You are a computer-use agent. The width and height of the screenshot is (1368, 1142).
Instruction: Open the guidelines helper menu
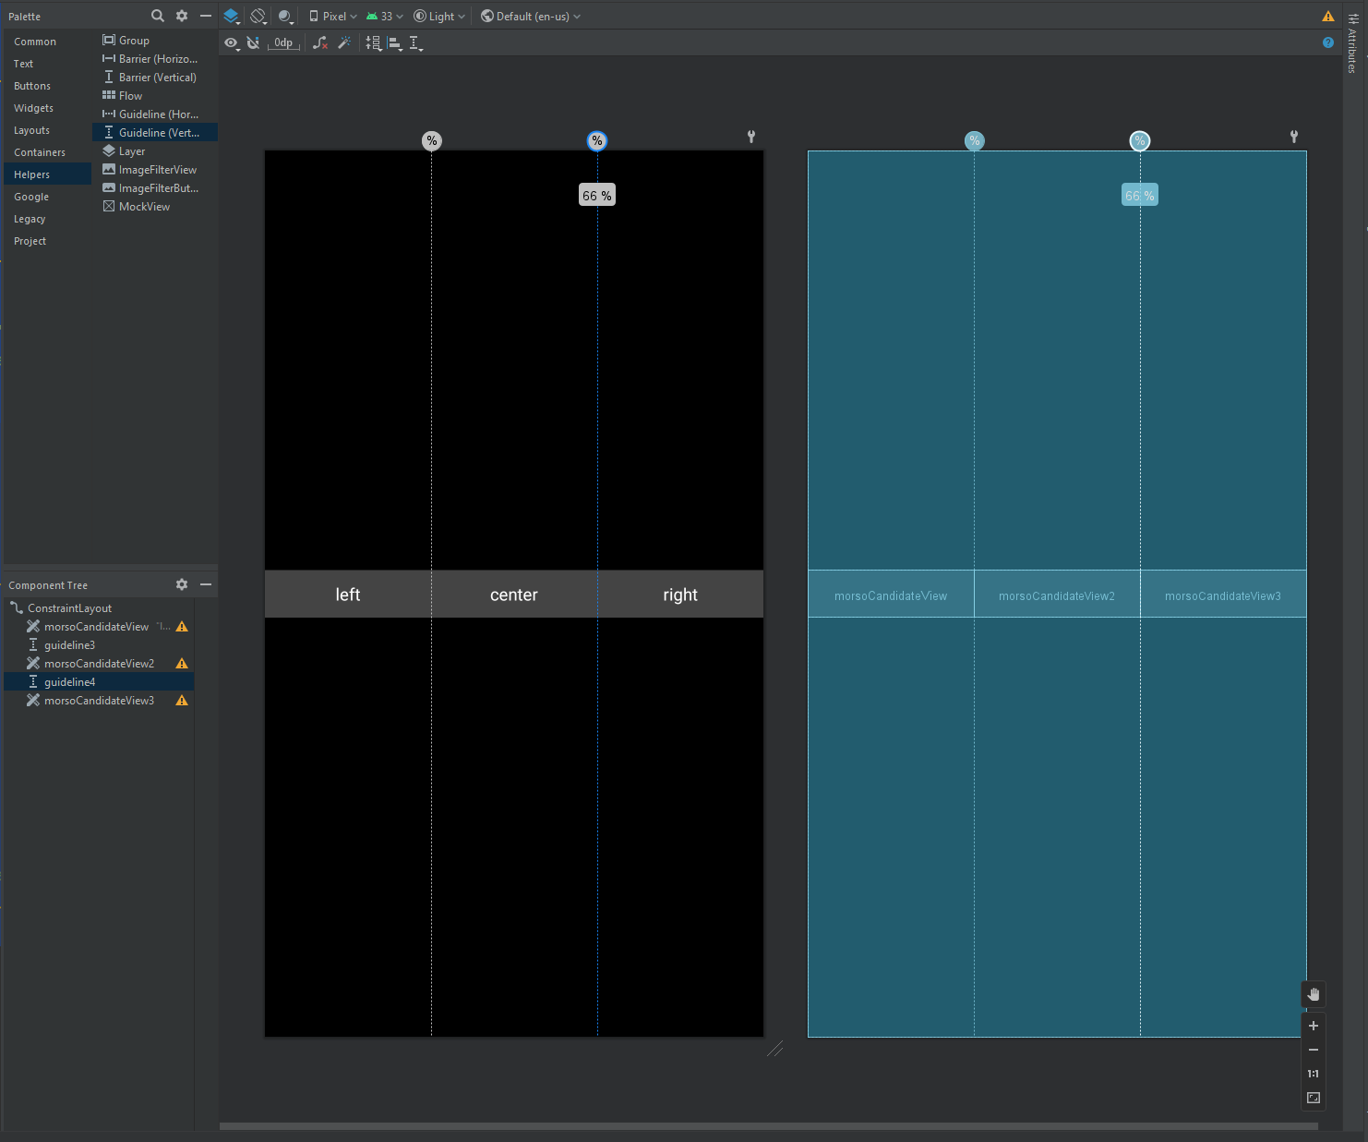click(x=416, y=42)
